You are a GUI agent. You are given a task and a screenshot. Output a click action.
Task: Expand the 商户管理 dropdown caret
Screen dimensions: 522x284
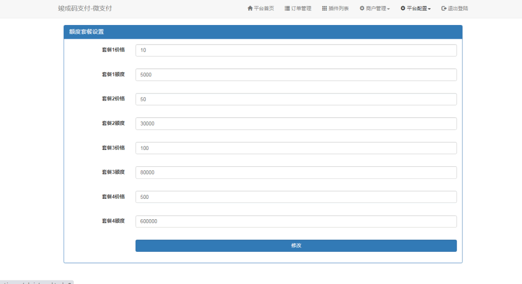[x=389, y=9]
